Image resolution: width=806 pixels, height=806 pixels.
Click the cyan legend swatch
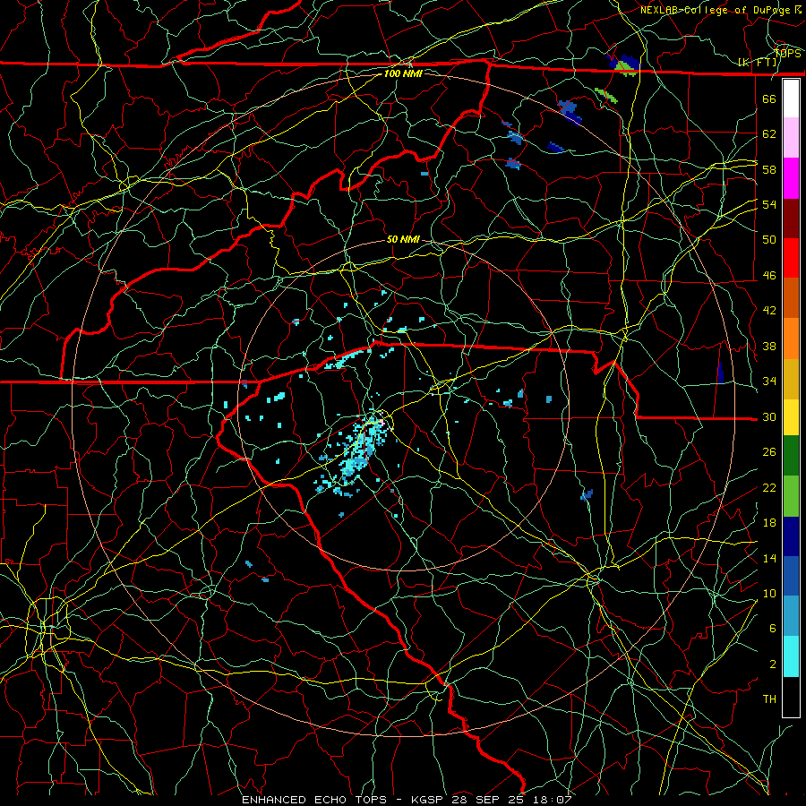coord(791,656)
